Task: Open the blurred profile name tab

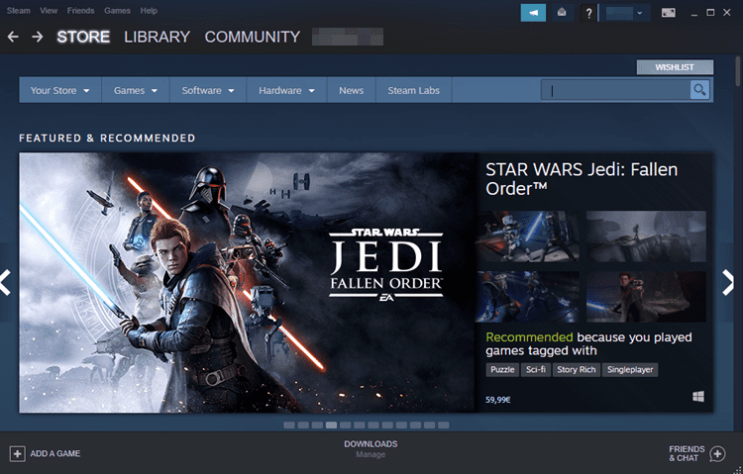Action: pos(348,37)
